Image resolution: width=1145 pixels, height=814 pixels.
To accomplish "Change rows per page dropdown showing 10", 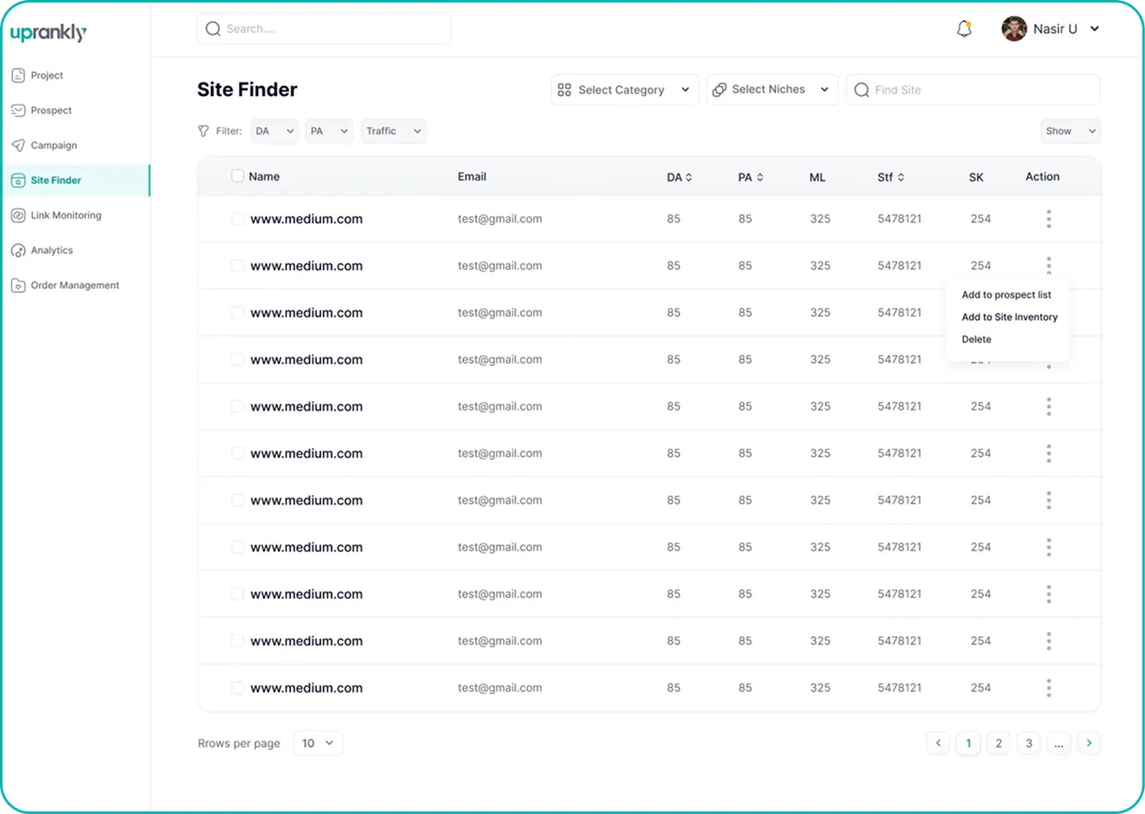I will 318,743.
